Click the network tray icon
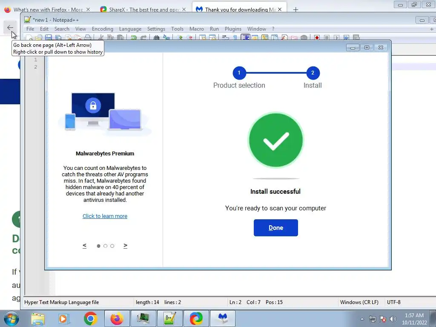The image size is (436, 327). pyautogui.click(x=372, y=319)
